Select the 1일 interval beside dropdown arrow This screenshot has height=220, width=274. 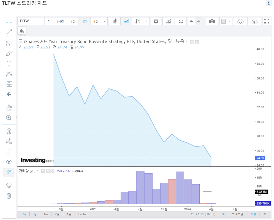pos(96,21)
